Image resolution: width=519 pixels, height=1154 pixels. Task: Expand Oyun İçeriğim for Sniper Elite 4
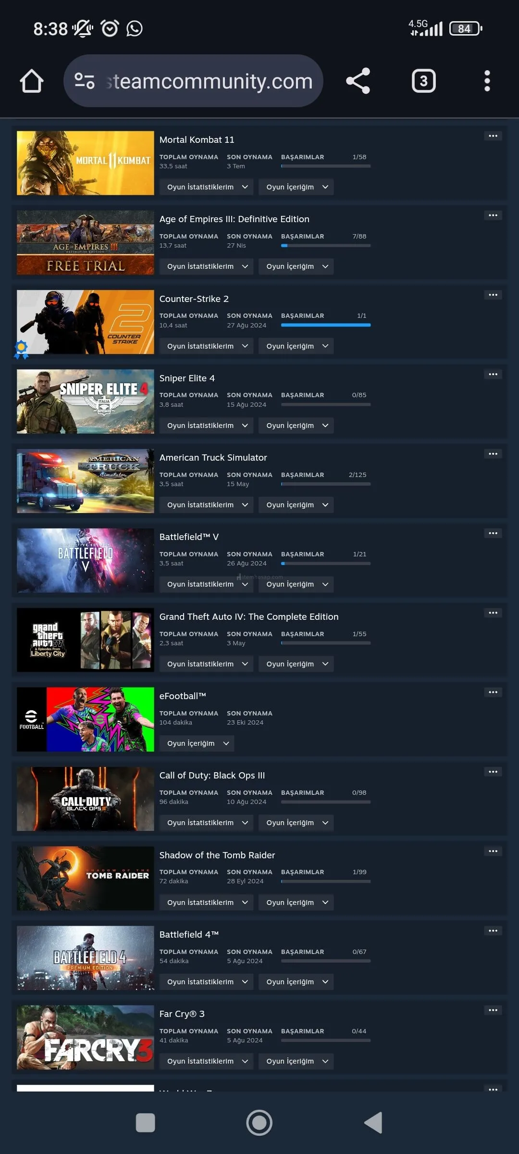click(296, 426)
